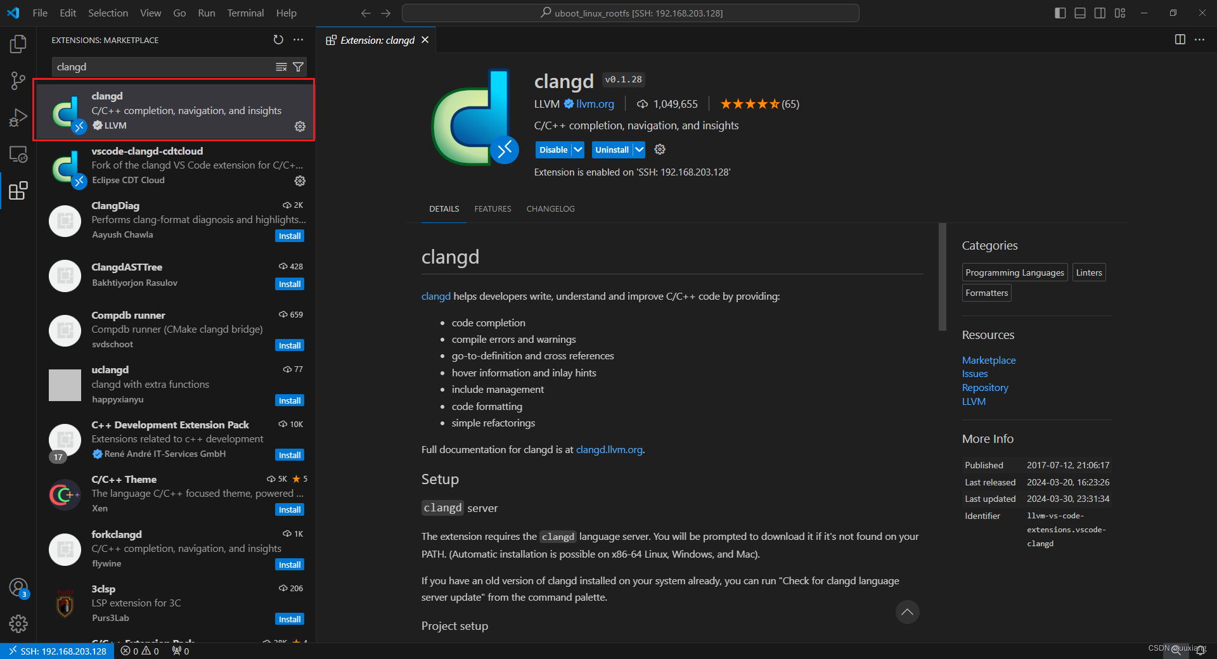The width and height of the screenshot is (1217, 659).
Task: Toggle the secondary side bar layout
Action: (x=1100, y=13)
